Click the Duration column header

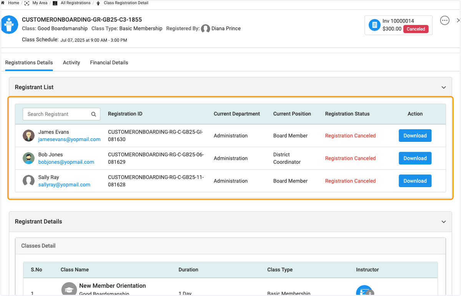pyautogui.click(x=188, y=270)
